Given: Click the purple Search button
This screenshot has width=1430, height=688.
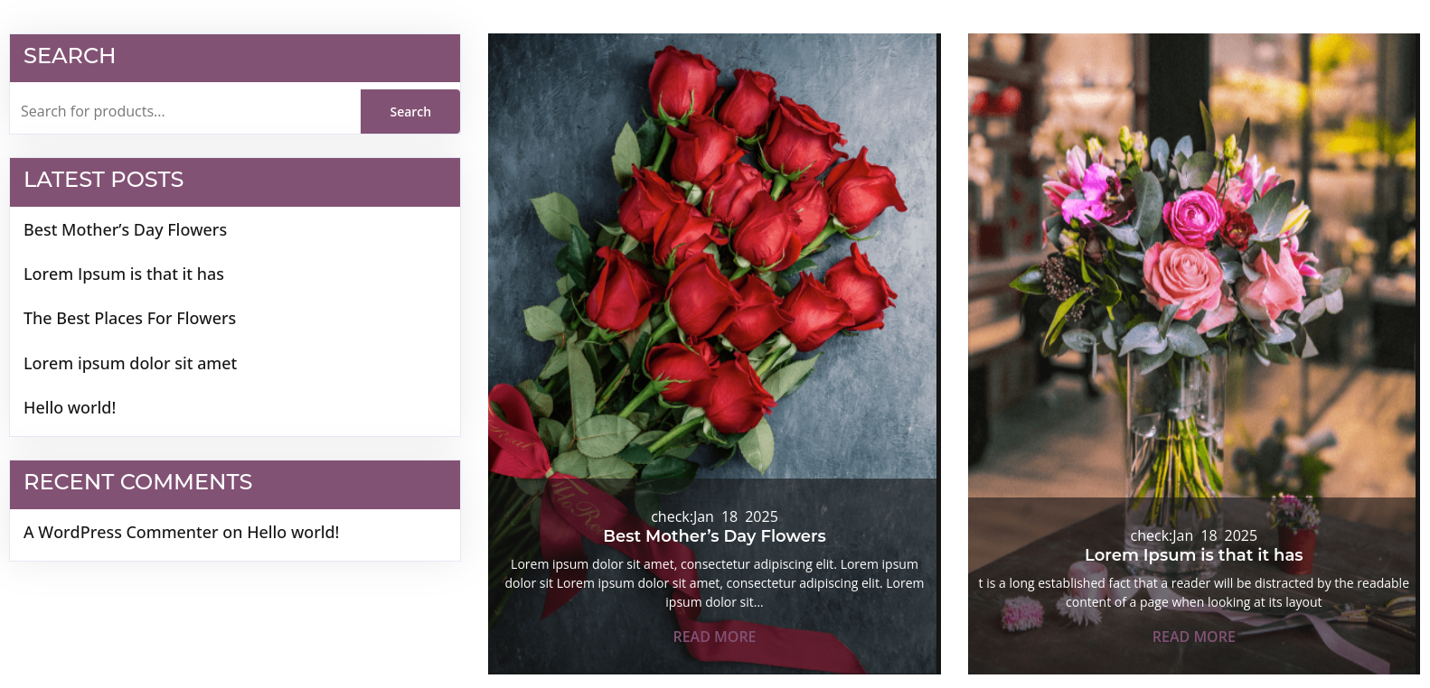Looking at the screenshot, I should (x=409, y=111).
